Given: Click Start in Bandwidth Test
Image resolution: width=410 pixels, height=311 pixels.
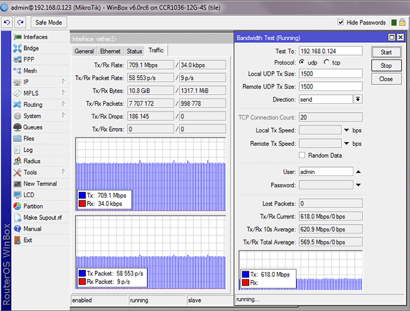Looking at the screenshot, I should pos(386,52).
